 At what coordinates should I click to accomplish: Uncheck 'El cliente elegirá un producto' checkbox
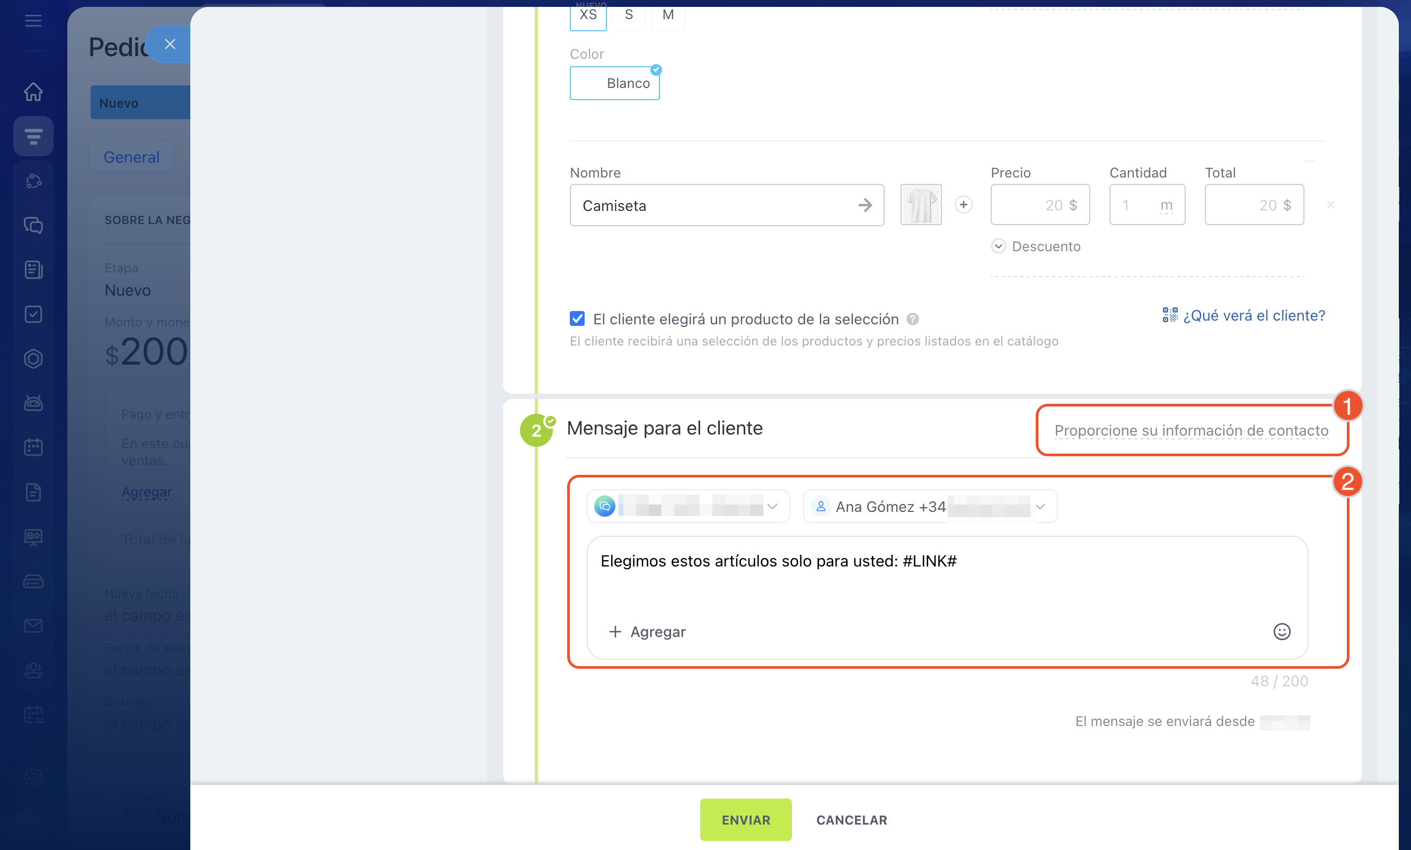(577, 319)
